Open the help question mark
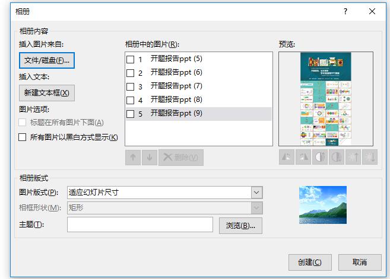 [345, 11]
